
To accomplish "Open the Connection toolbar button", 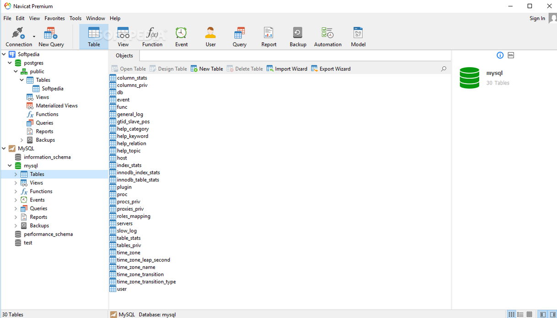I will point(19,37).
